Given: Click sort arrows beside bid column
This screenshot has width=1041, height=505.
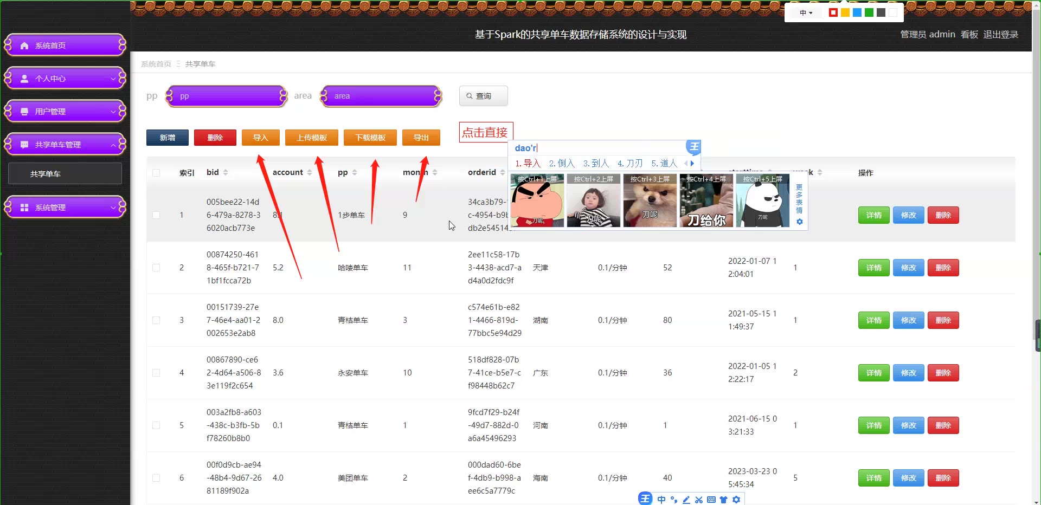Looking at the screenshot, I should click(x=226, y=172).
